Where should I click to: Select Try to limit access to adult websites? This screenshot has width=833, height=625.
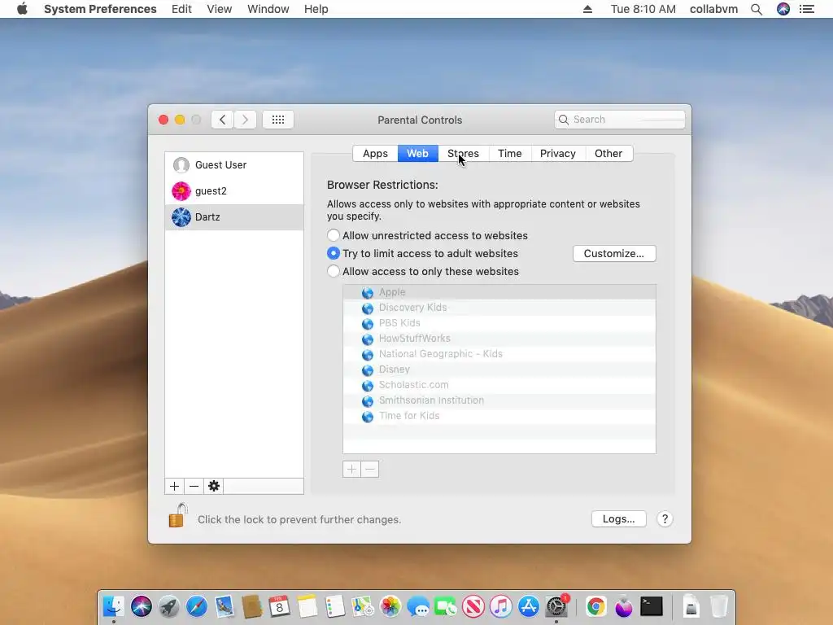pyautogui.click(x=333, y=254)
